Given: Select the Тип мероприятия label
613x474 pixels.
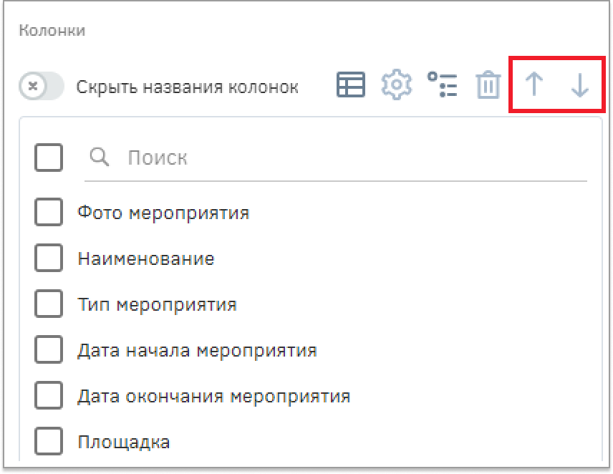Looking at the screenshot, I should coord(157,305).
